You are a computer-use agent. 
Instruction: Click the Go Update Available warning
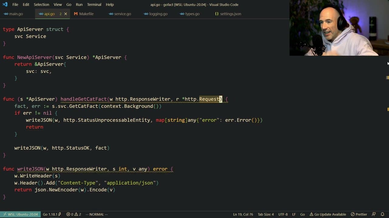328,214
